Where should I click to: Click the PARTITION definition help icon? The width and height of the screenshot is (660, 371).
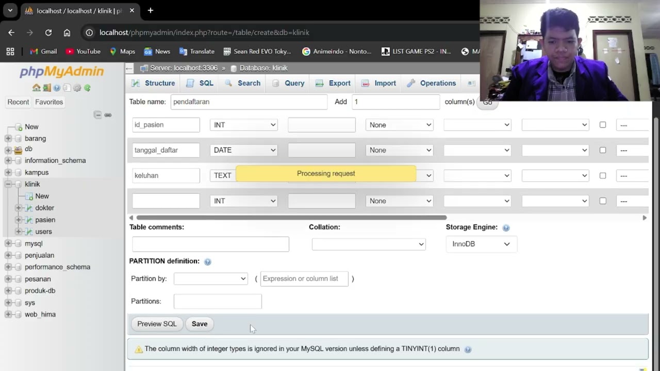[207, 262]
